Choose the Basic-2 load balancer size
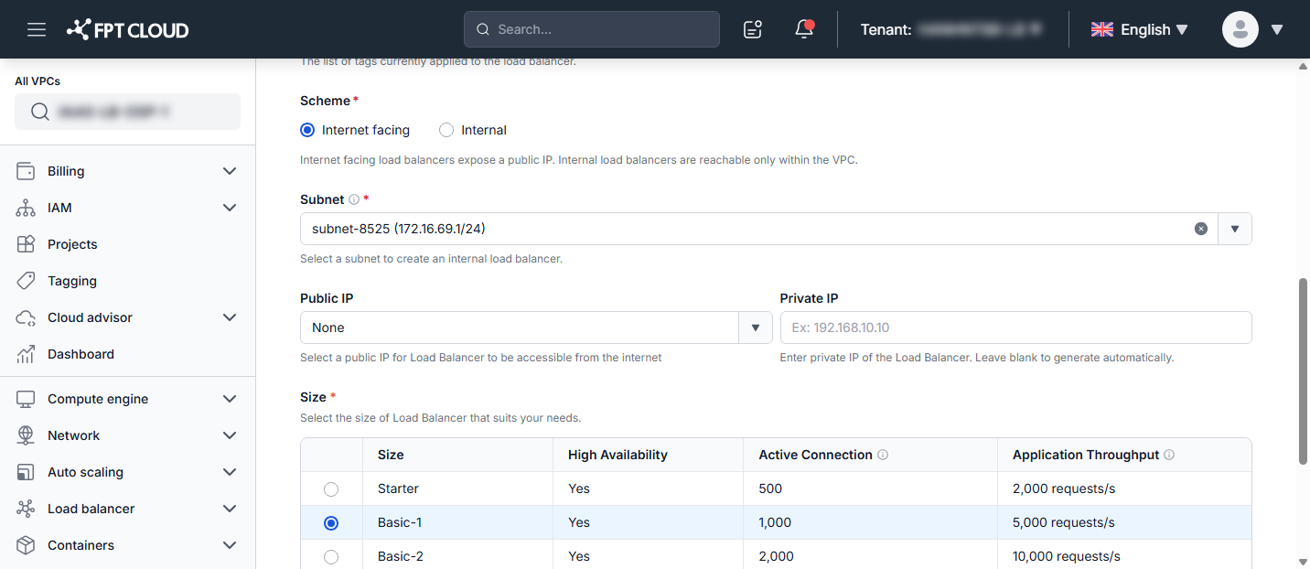This screenshot has height=569, width=1310. coord(331,557)
